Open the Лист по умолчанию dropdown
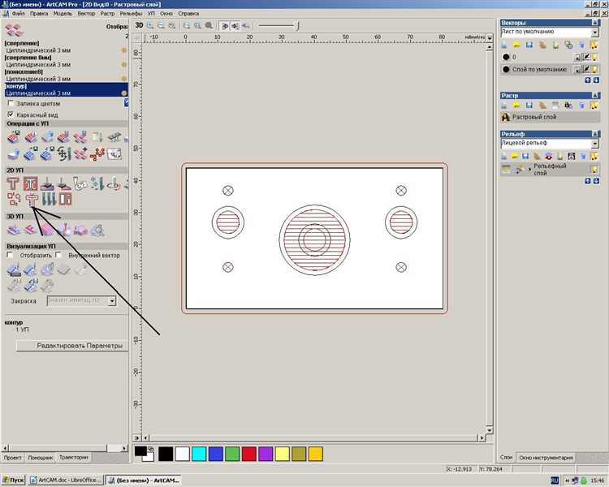Screen dimensions: 609x487 point(595,32)
